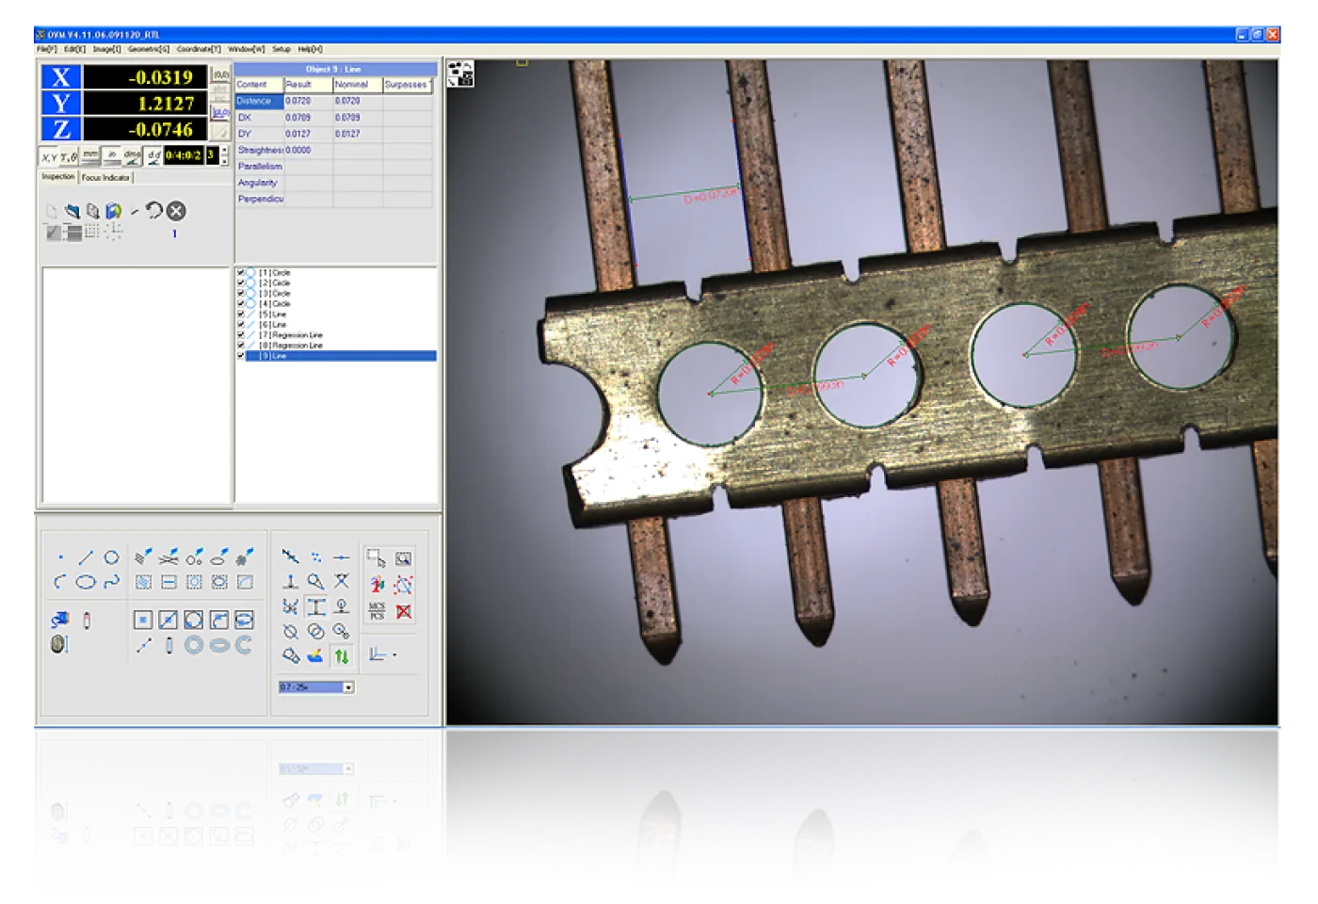Viewport: 1318px width, 904px height.
Task: Click the box select cursor icon
Action: tap(376, 557)
